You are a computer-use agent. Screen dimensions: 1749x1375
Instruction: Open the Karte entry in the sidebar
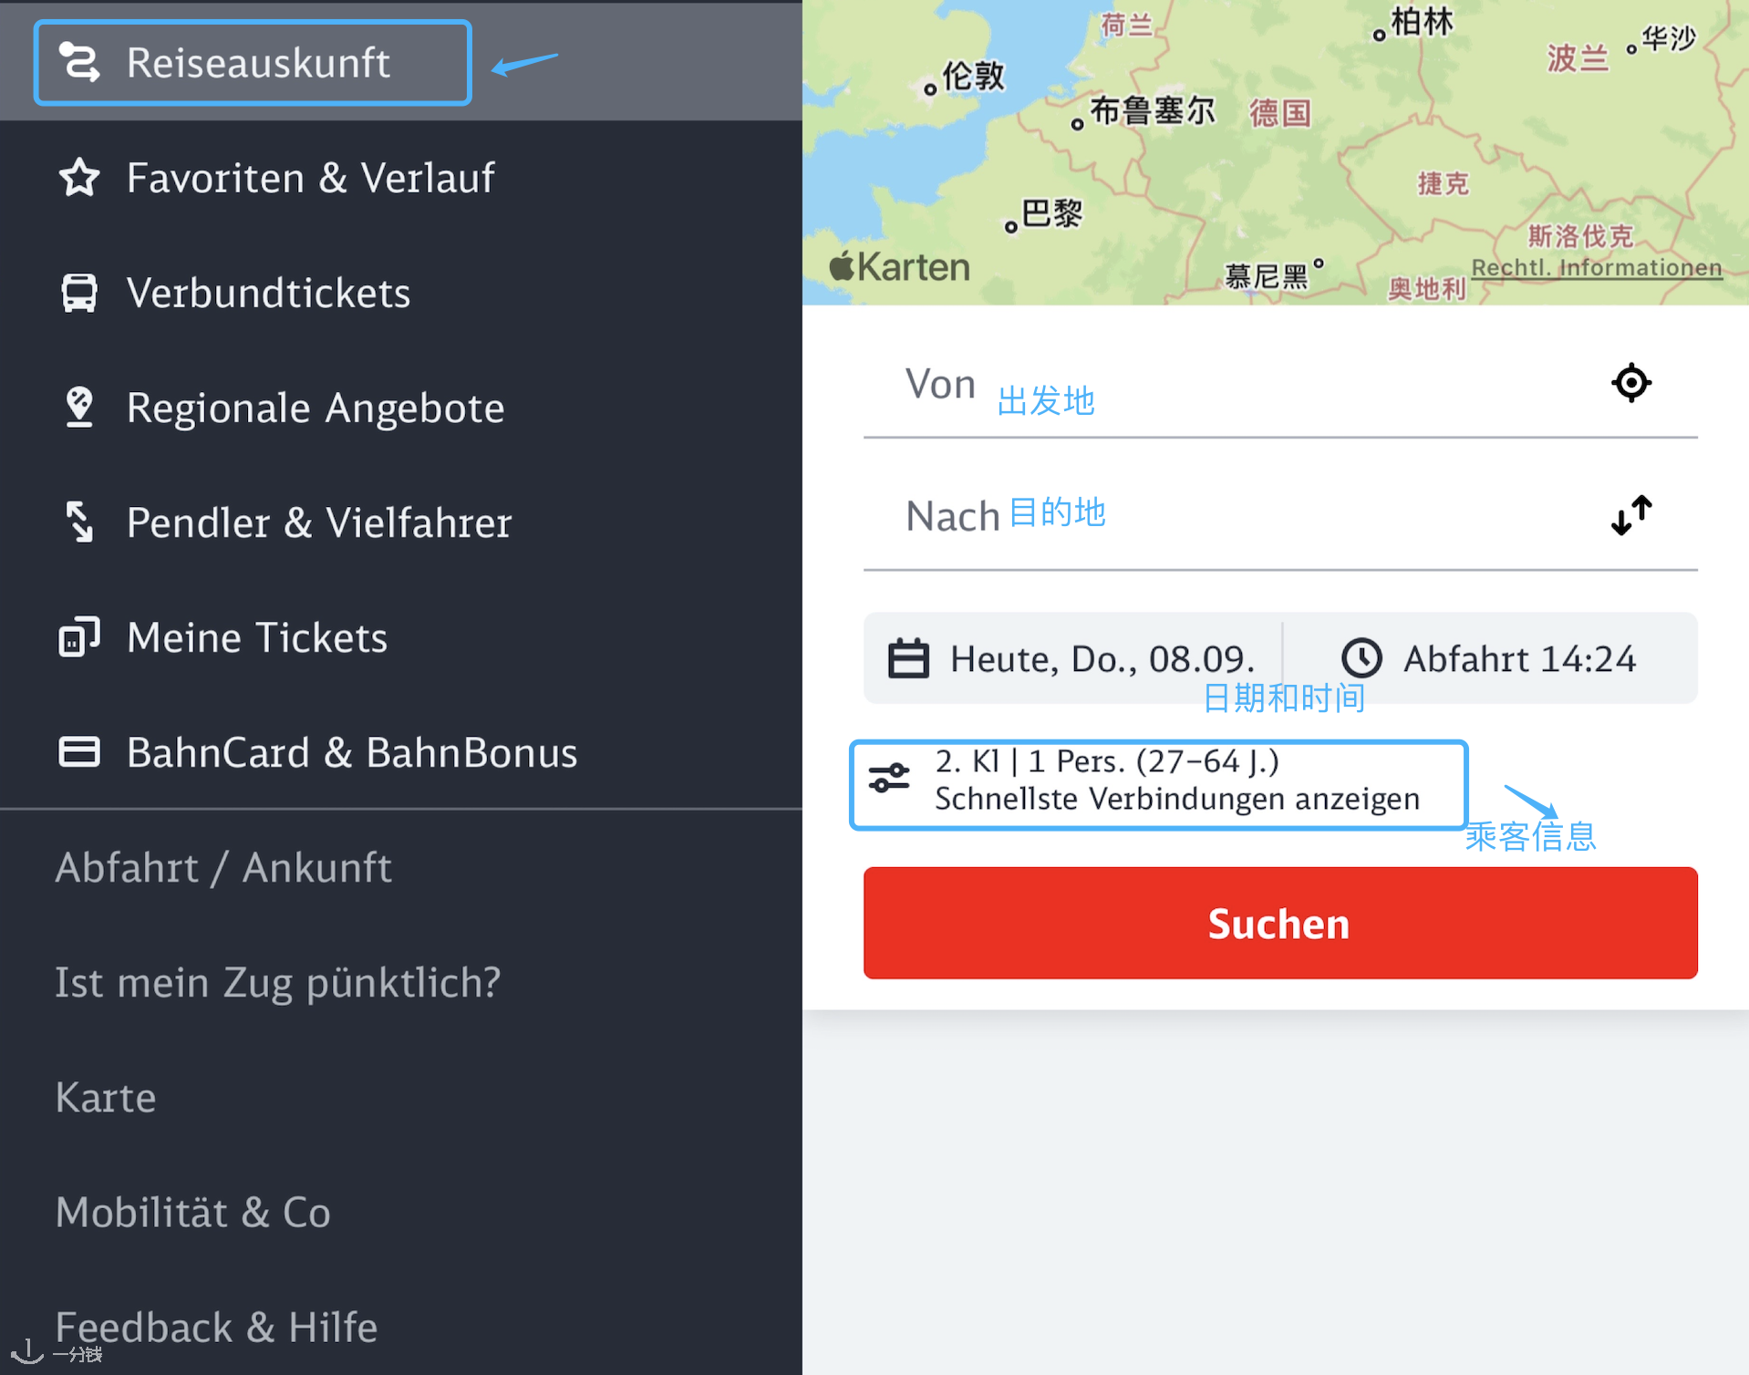click(401, 1097)
